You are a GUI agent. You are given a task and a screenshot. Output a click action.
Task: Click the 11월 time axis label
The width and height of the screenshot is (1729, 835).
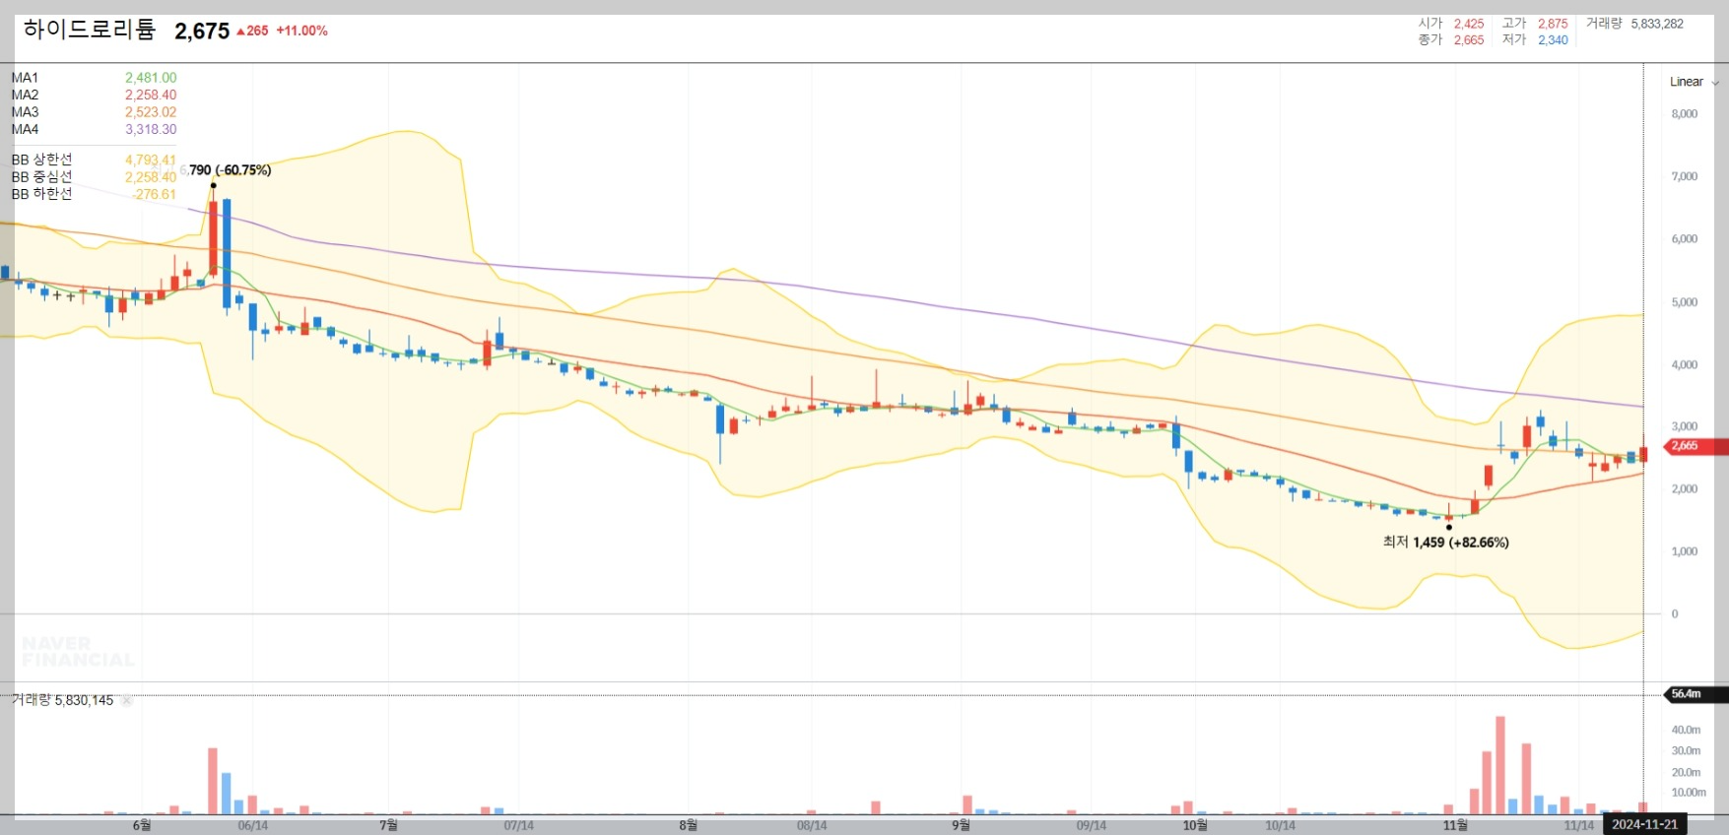pos(1455,825)
